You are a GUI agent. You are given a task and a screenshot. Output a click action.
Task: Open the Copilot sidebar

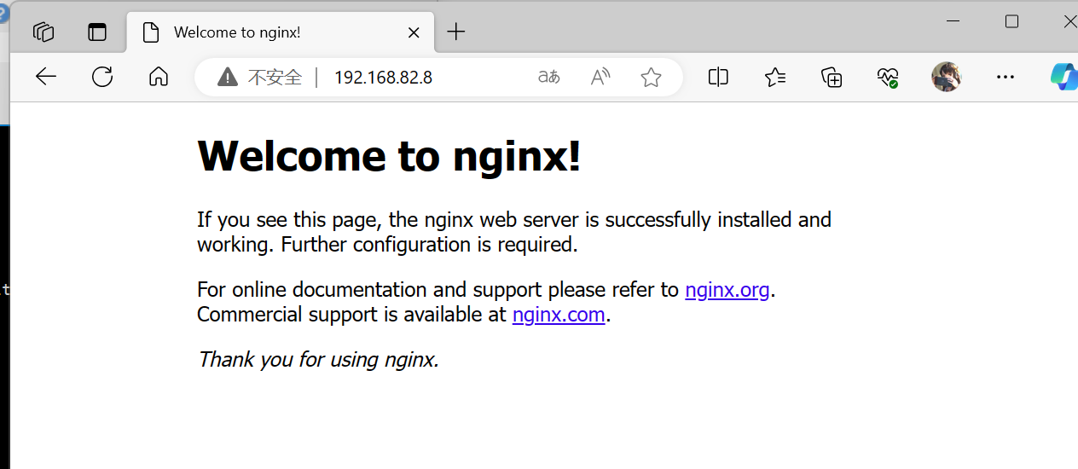1064,77
